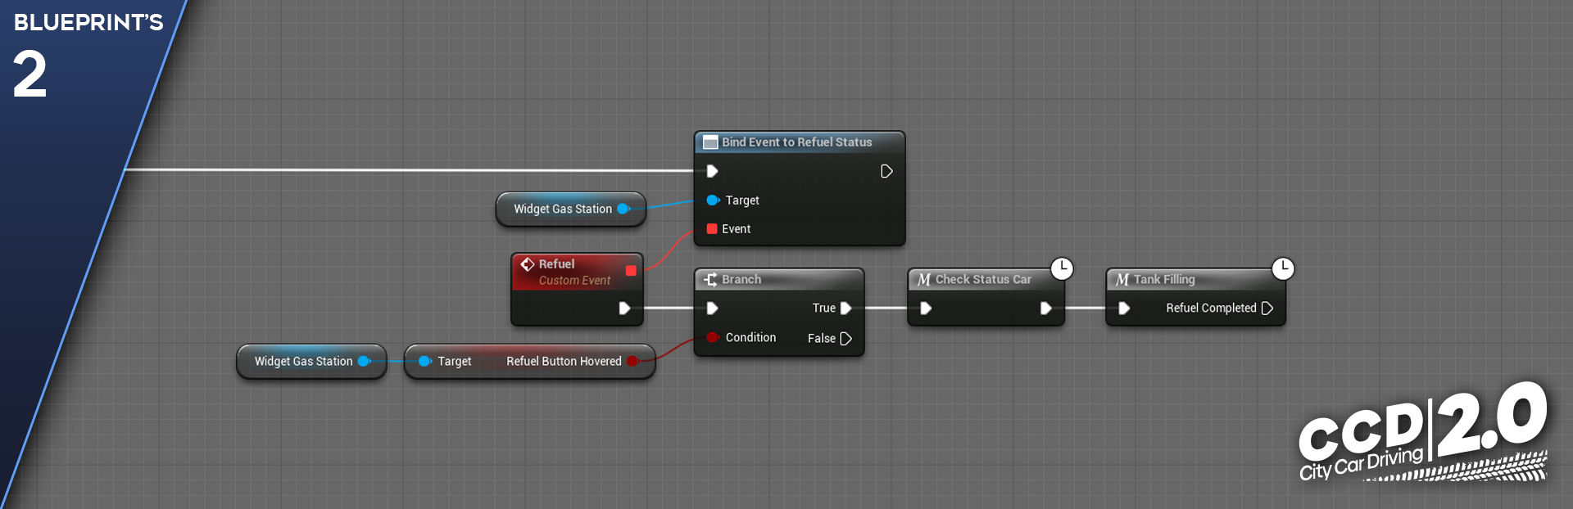Click the Refuel custom event diamond icon
Image resolution: width=1573 pixels, height=509 pixels.
pyautogui.click(x=528, y=264)
